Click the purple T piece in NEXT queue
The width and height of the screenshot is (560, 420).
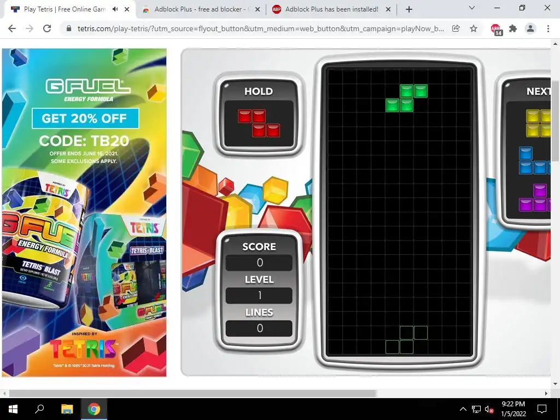[x=535, y=198]
